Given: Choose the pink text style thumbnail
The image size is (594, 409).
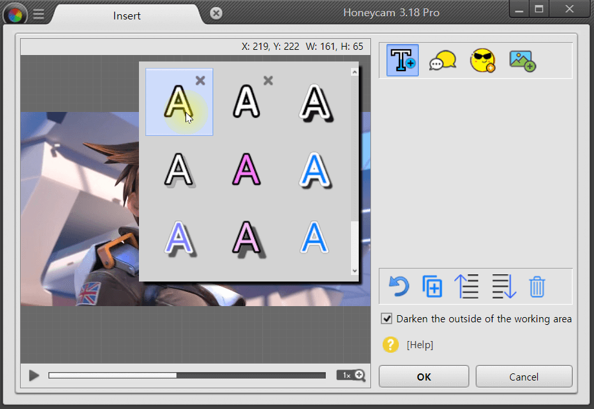Looking at the screenshot, I should 246,170.
